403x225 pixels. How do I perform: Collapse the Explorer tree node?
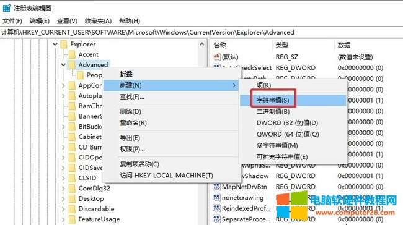click(55, 44)
